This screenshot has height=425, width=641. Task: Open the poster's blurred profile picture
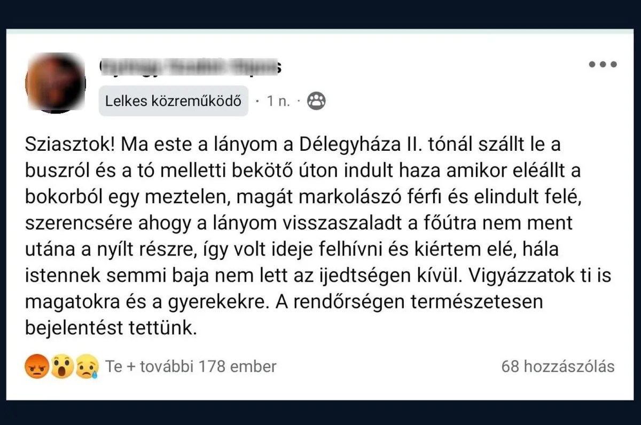pos(56,83)
